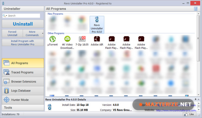
Task: Click the Other Programs group header
Action: [x=56, y=33]
